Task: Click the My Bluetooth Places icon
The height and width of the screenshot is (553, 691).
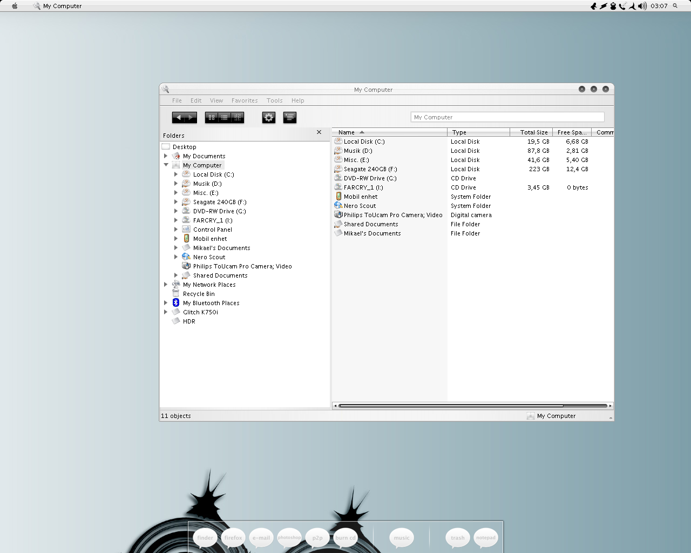Action: point(176,302)
